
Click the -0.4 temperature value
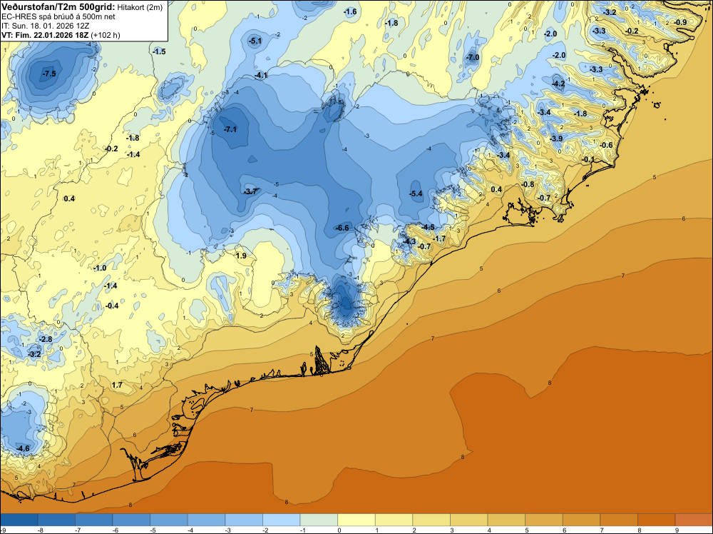pyautogui.click(x=112, y=306)
